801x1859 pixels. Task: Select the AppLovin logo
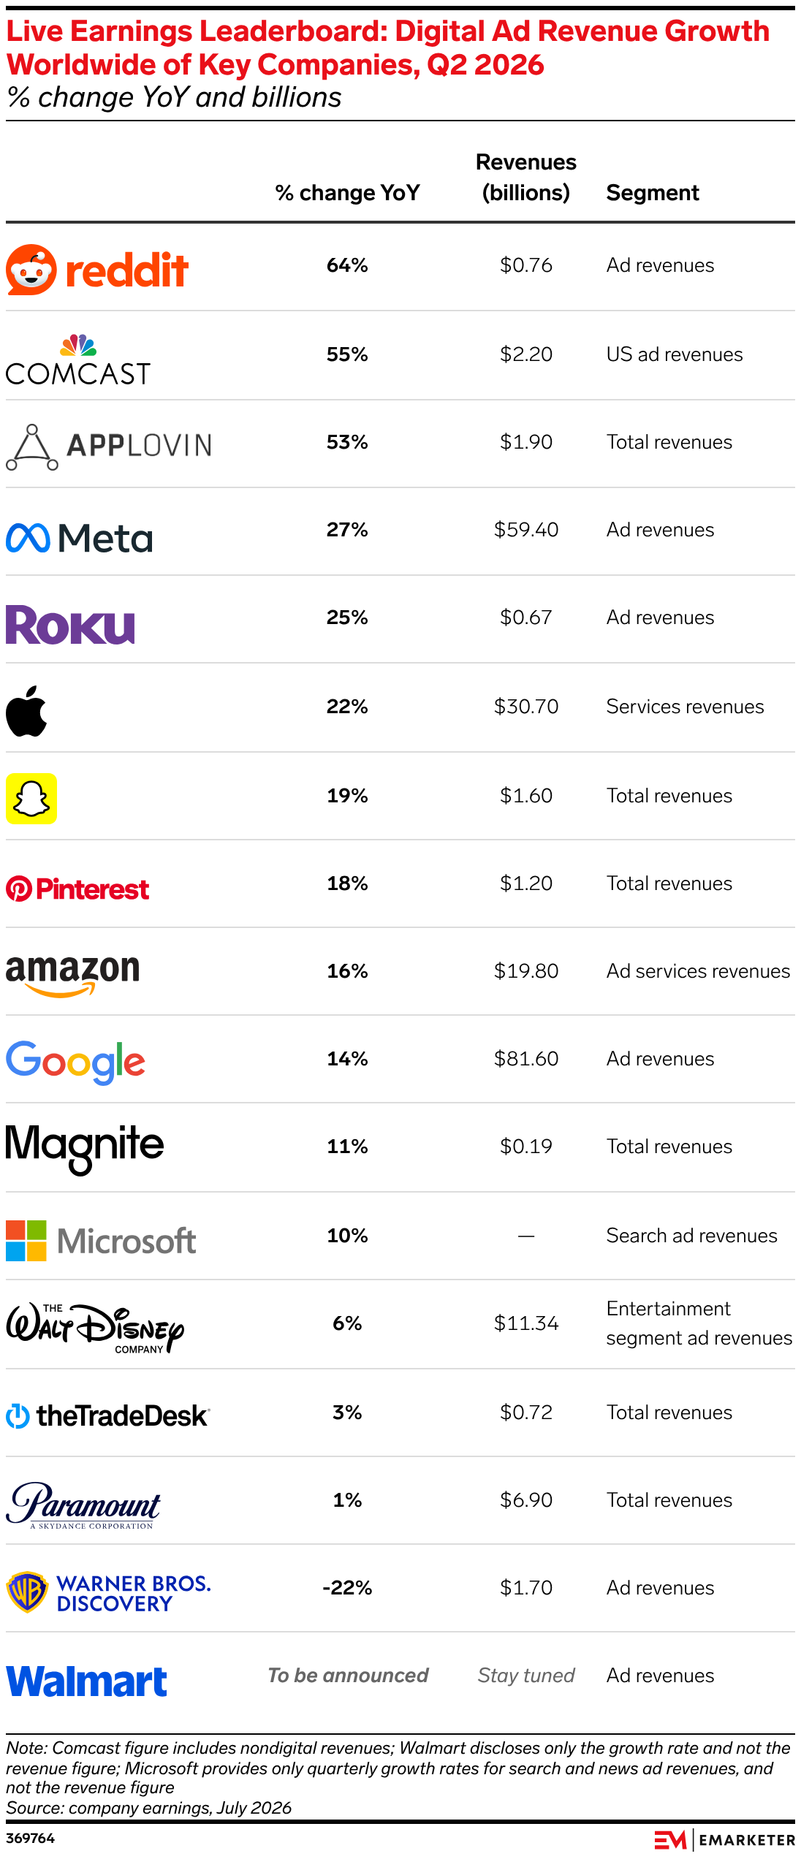point(109,446)
